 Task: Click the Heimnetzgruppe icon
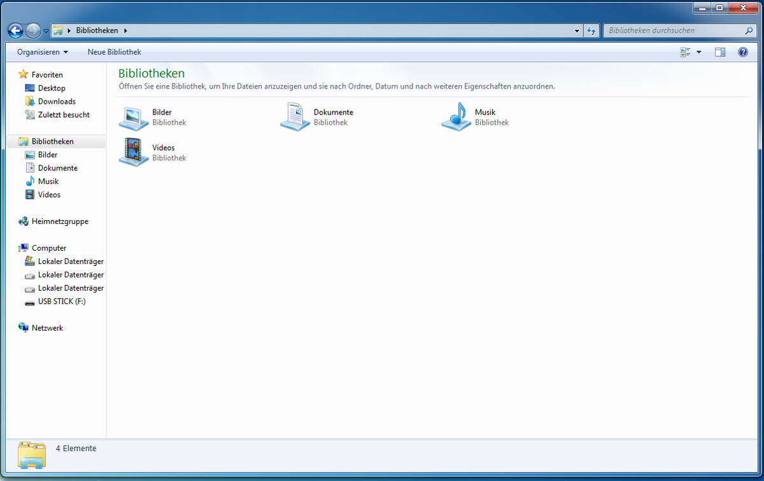24,221
